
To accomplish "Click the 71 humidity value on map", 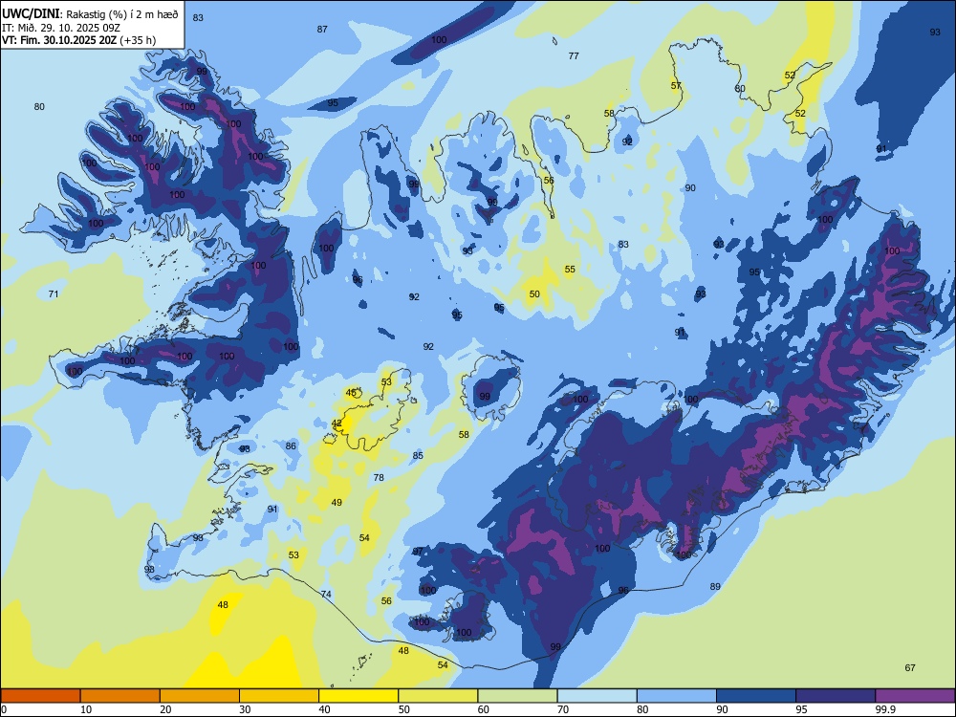I will (54, 294).
